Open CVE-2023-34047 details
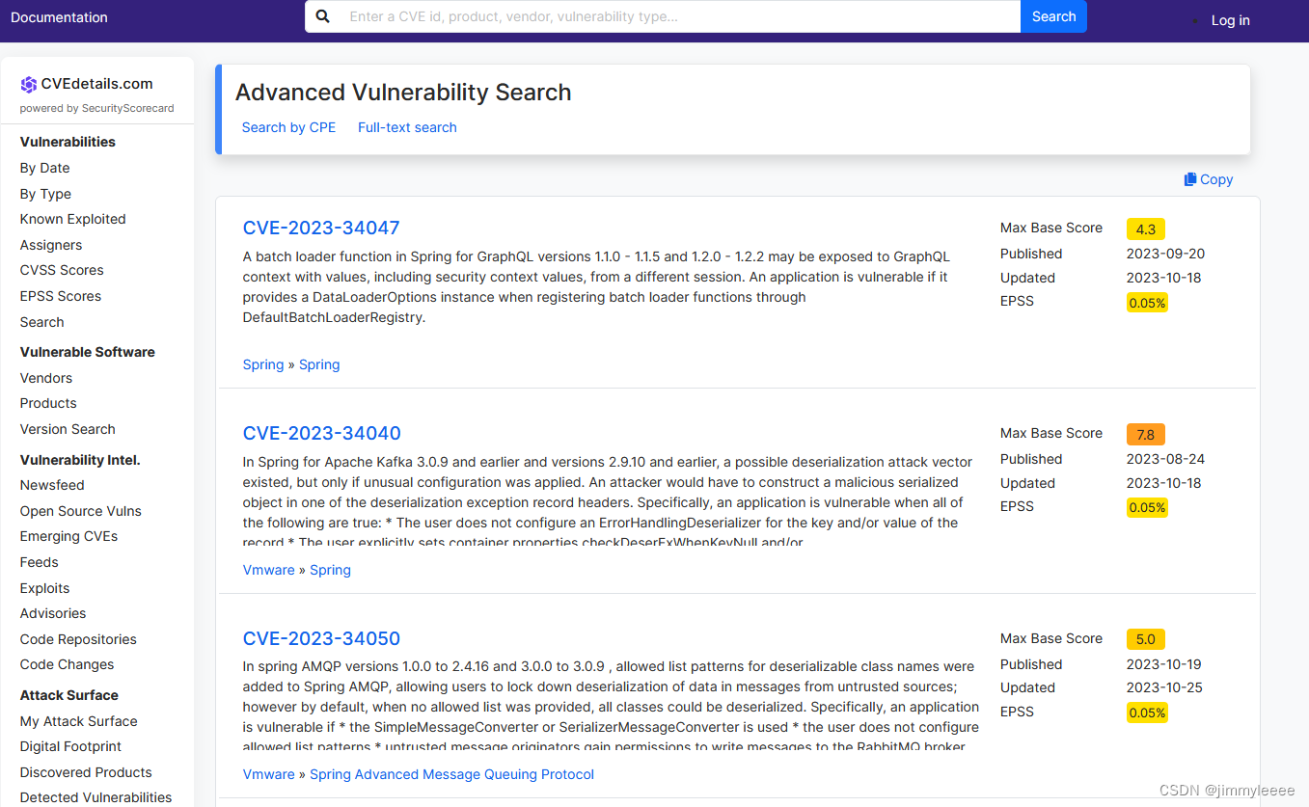The image size is (1309, 807). (x=321, y=228)
